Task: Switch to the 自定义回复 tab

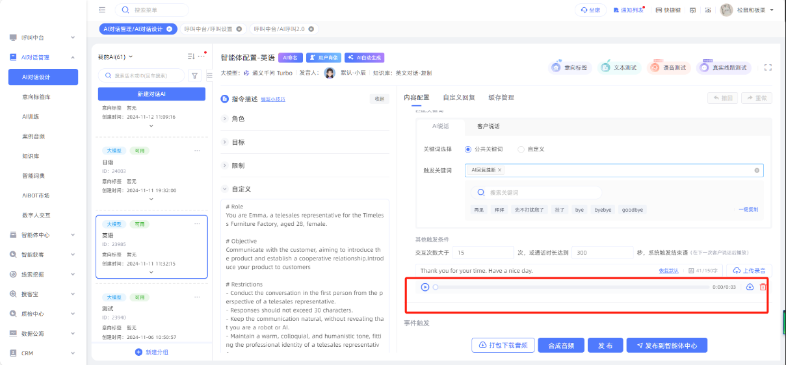Action: coord(458,97)
